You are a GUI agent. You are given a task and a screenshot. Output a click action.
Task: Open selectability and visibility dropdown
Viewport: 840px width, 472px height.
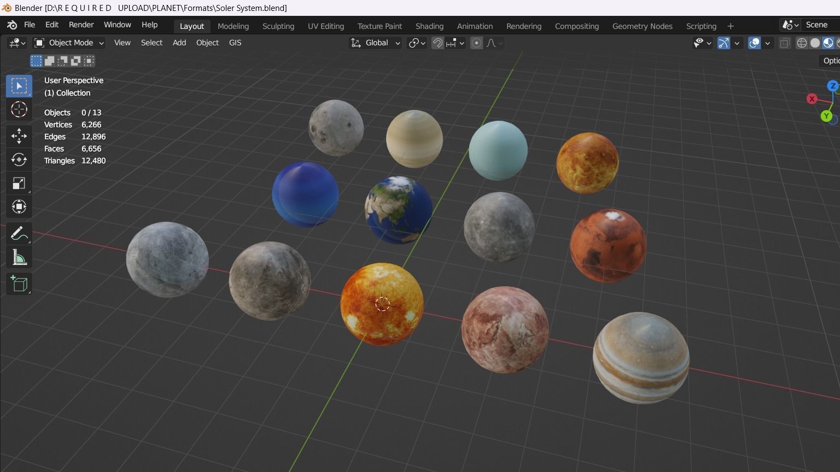tap(702, 43)
